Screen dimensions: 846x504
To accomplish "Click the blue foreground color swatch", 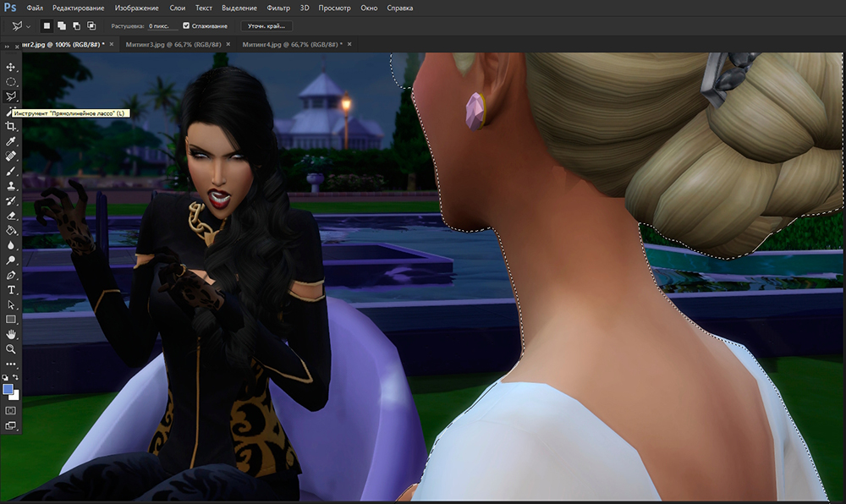I will pos(8,389).
